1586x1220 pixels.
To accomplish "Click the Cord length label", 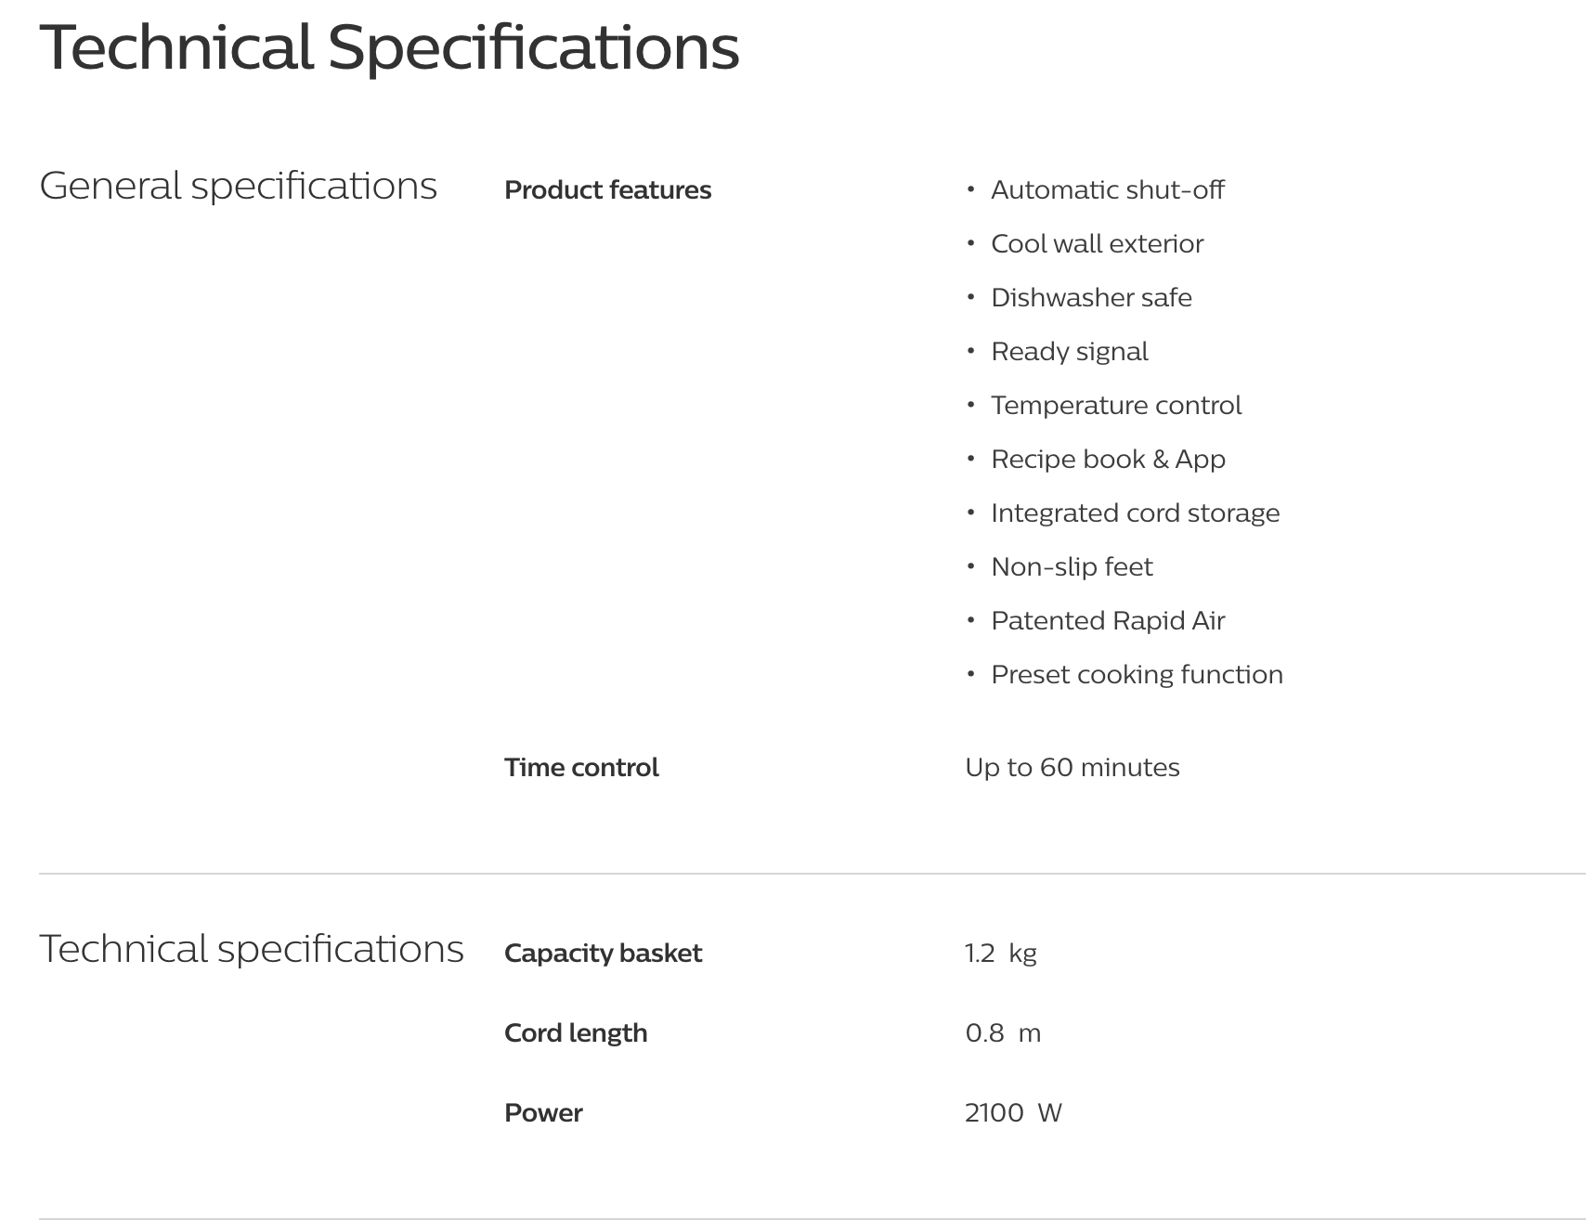I will pos(576,1033).
